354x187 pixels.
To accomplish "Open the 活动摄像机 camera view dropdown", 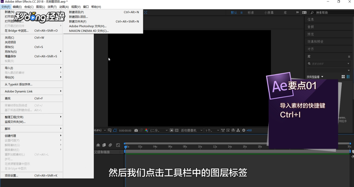I will [x=191, y=131].
